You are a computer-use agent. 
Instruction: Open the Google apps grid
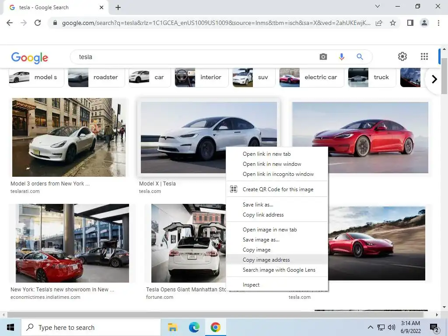tap(424, 56)
